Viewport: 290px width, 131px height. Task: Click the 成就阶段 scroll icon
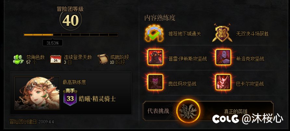pyautogui.click(x=103, y=59)
